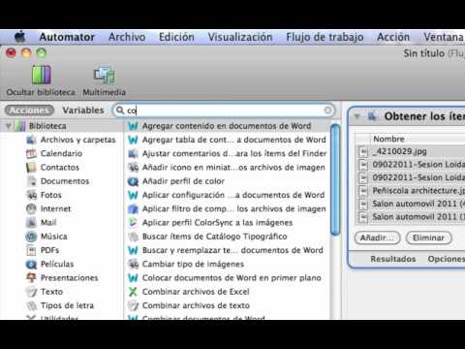The width and height of the screenshot is (465, 349).
Task: Select Añadir icono en miniat... action
Action: click(229, 168)
